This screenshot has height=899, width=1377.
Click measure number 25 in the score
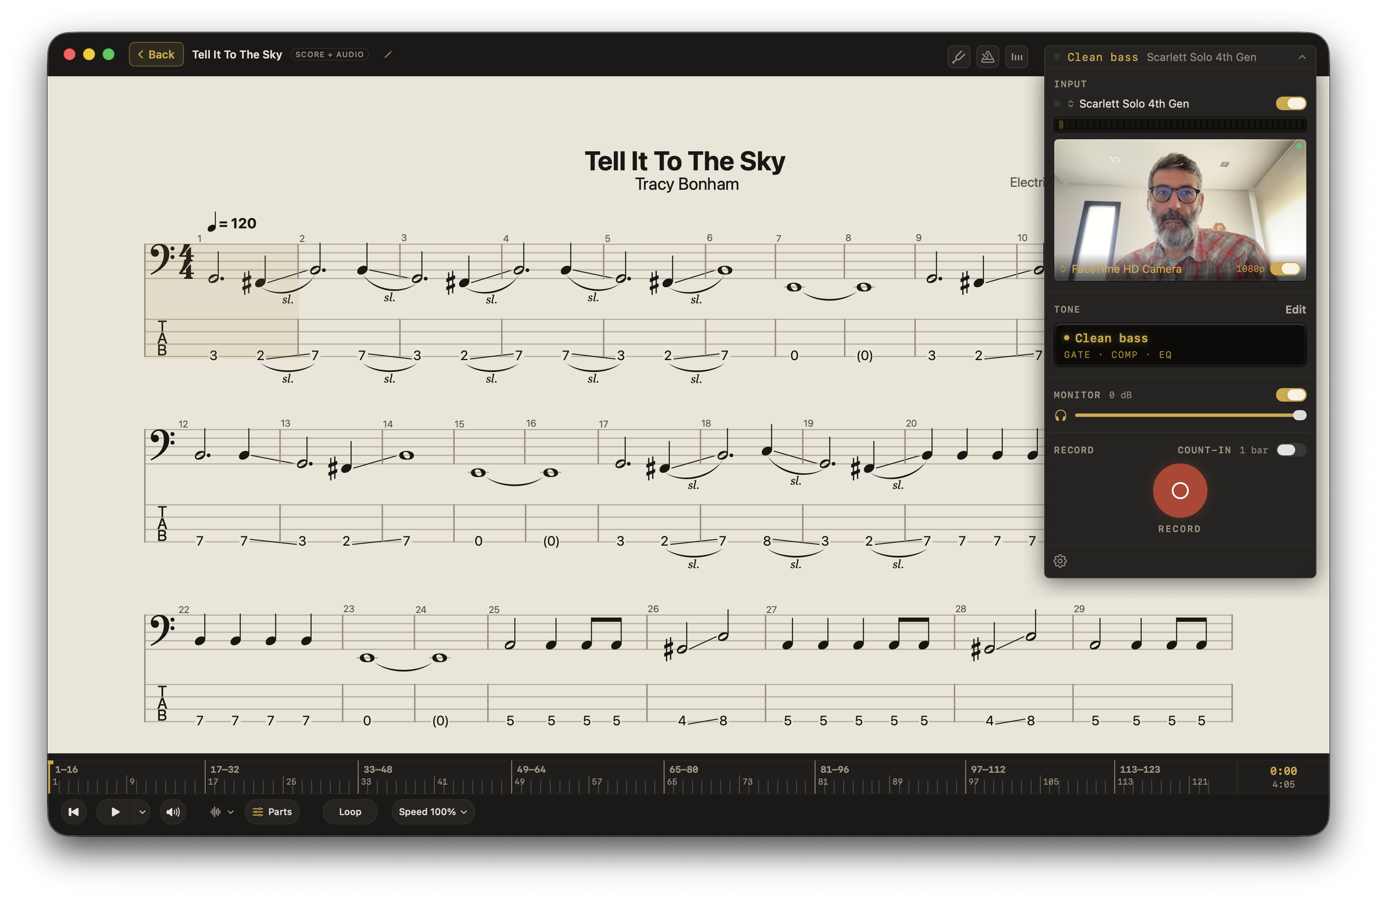(494, 609)
